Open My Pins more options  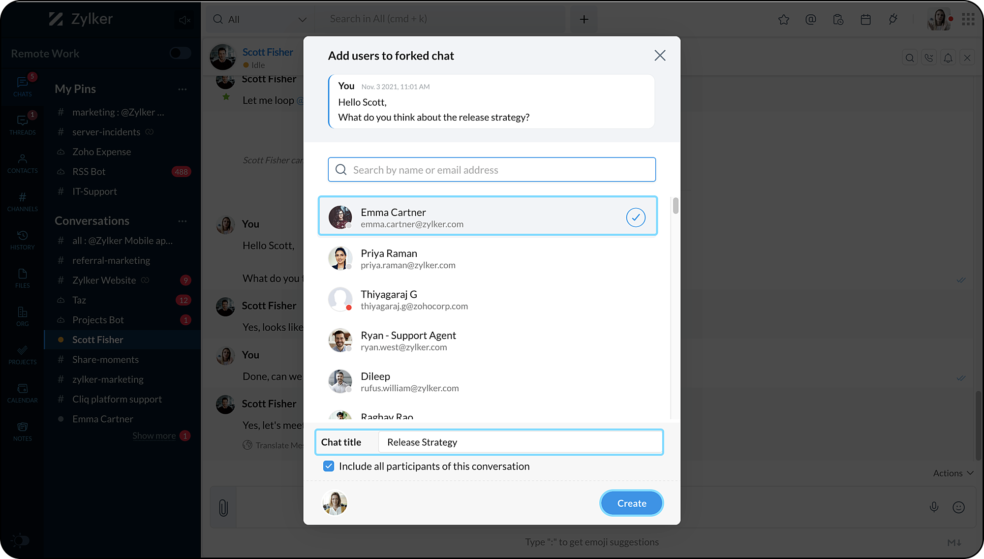183,89
